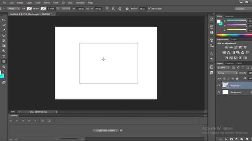Viewport: 252px width, 141px height.
Task: Hide the Rectangle 1 layer
Action: (x=219, y=85)
